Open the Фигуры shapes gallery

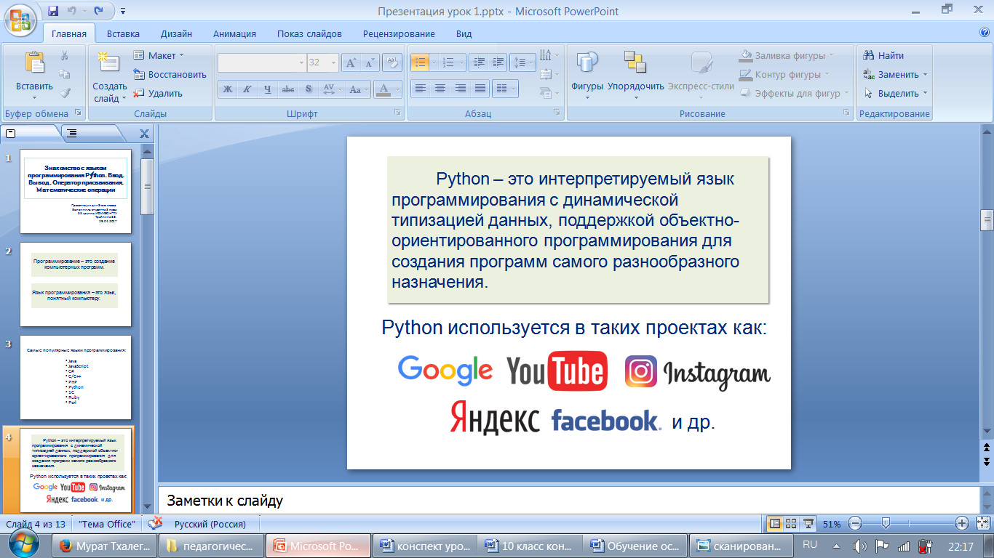587,74
